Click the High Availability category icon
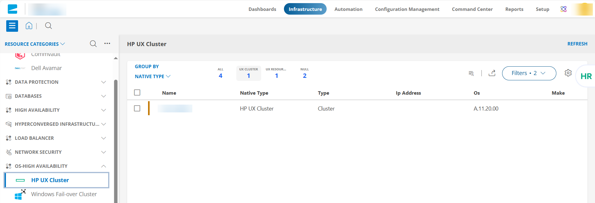The image size is (595, 203). [9, 110]
